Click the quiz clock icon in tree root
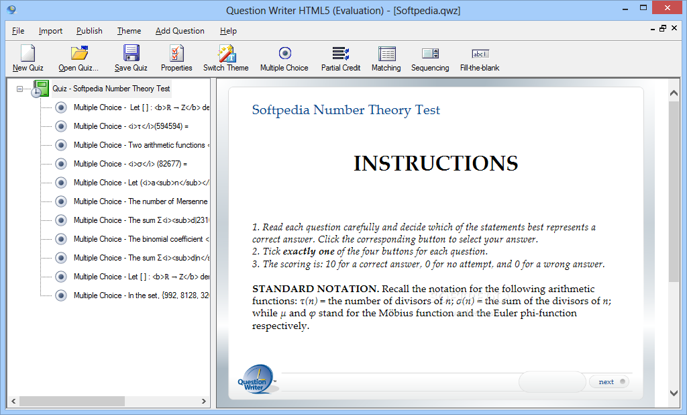The width and height of the screenshot is (687, 415). coord(40,89)
